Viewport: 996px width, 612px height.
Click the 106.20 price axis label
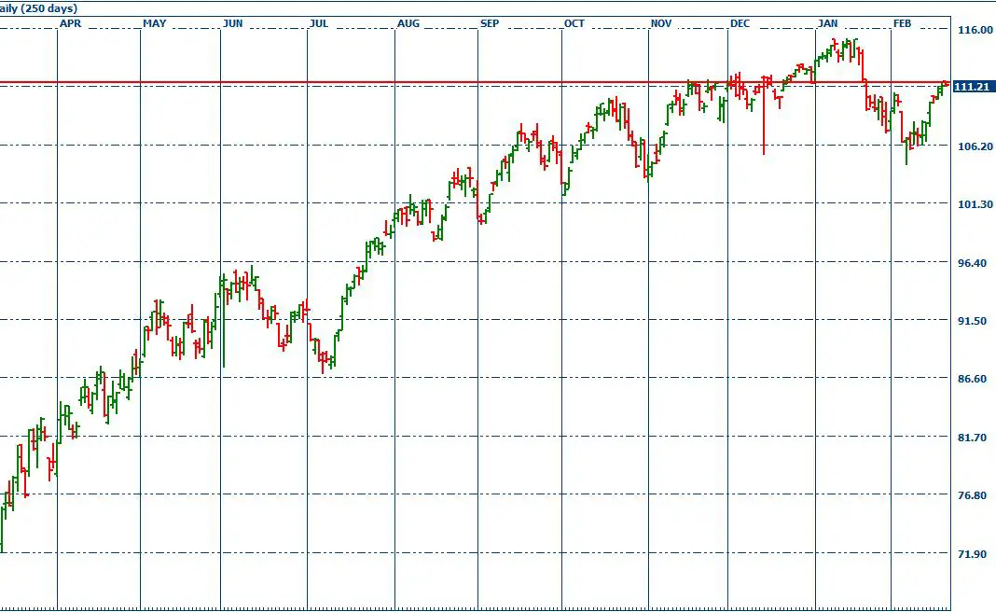pos(975,146)
